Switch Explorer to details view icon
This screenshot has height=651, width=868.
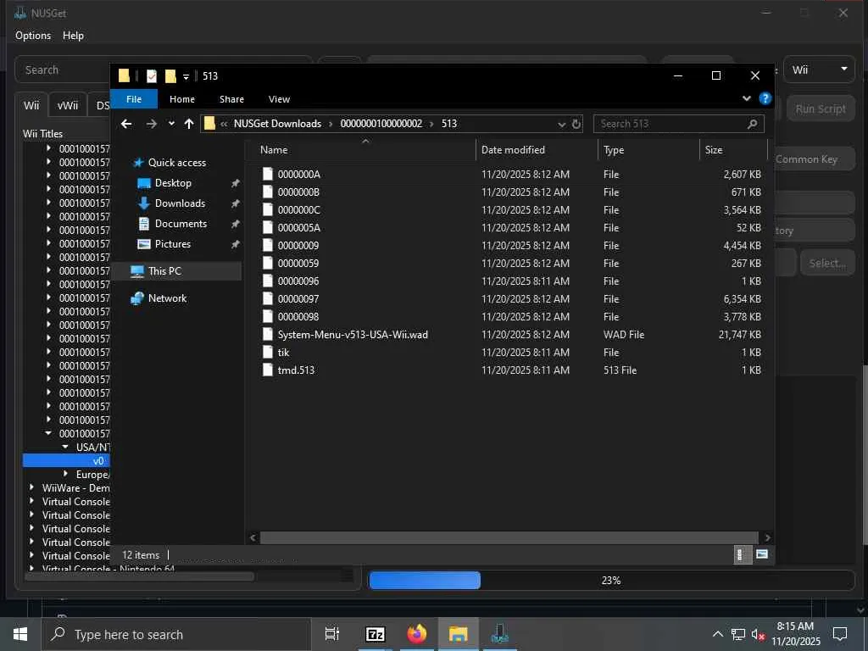click(741, 554)
